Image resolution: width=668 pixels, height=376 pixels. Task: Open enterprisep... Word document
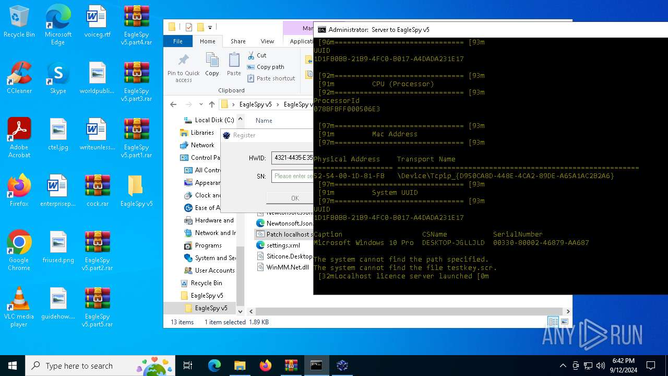click(58, 191)
